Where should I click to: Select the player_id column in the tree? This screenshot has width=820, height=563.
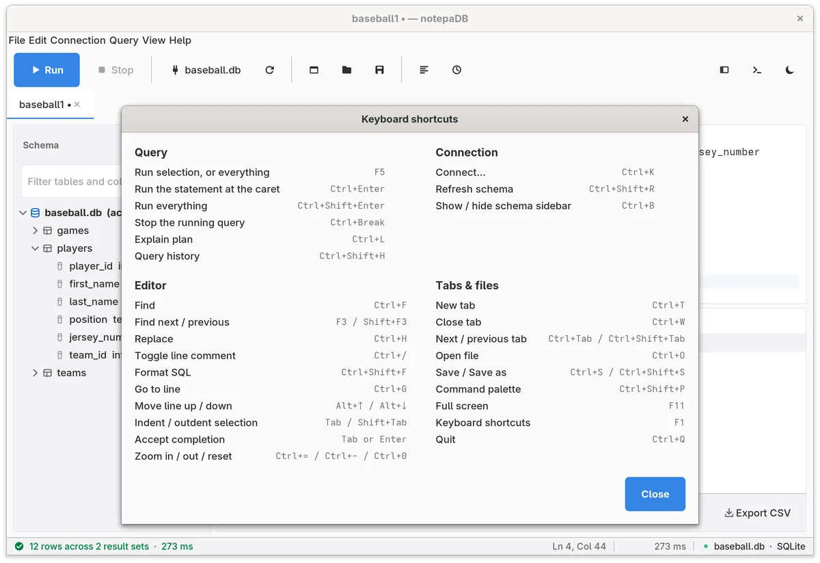[x=91, y=266]
